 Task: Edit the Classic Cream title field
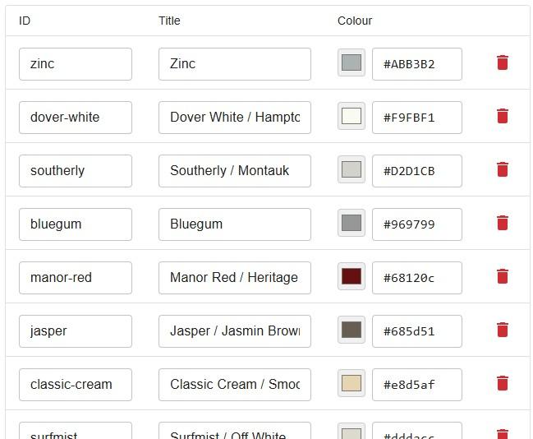coord(235,385)
